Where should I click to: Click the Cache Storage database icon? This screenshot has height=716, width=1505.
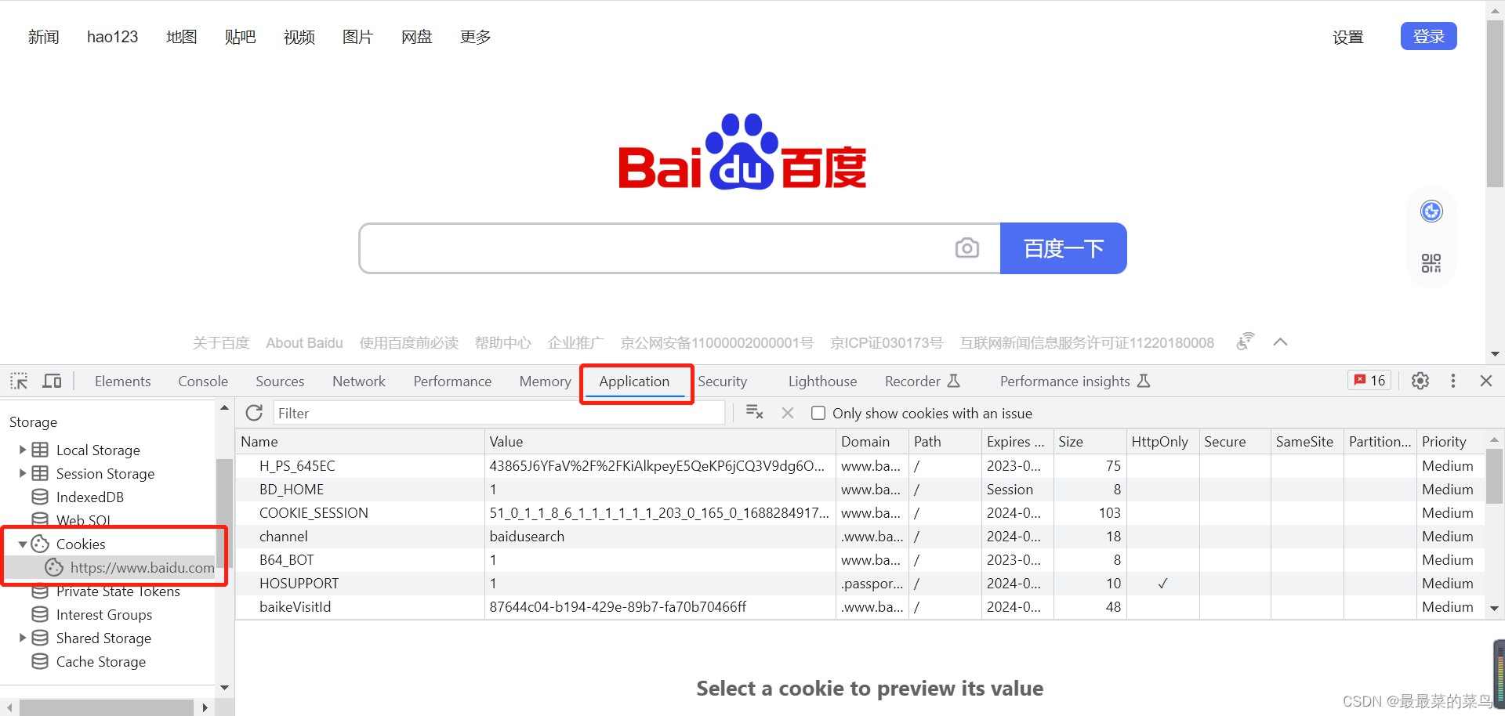(40, 661)
